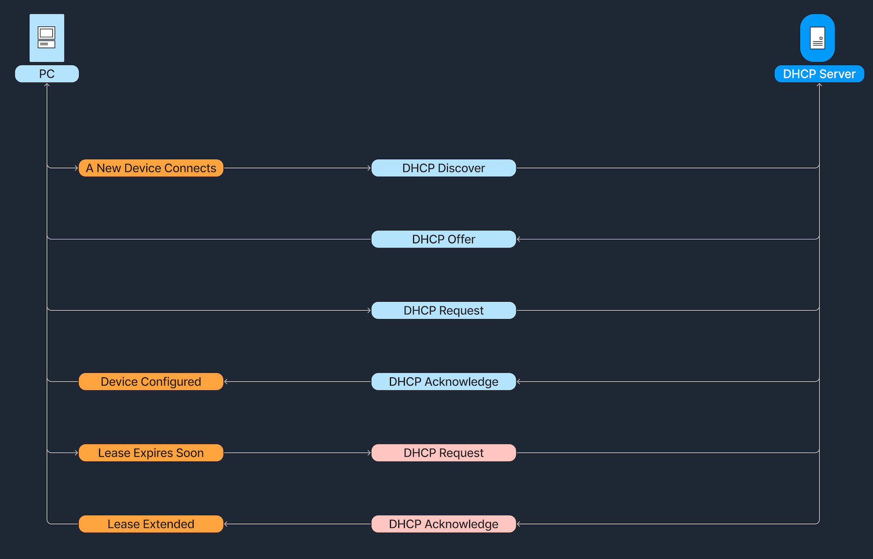Click arrowhead entering A New Device Connects
Viewport: 873px width, 559px height.
click(76, 168)
